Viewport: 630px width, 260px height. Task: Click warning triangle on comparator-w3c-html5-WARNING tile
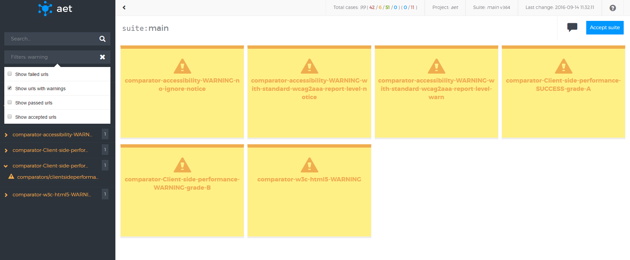point(309,165)
